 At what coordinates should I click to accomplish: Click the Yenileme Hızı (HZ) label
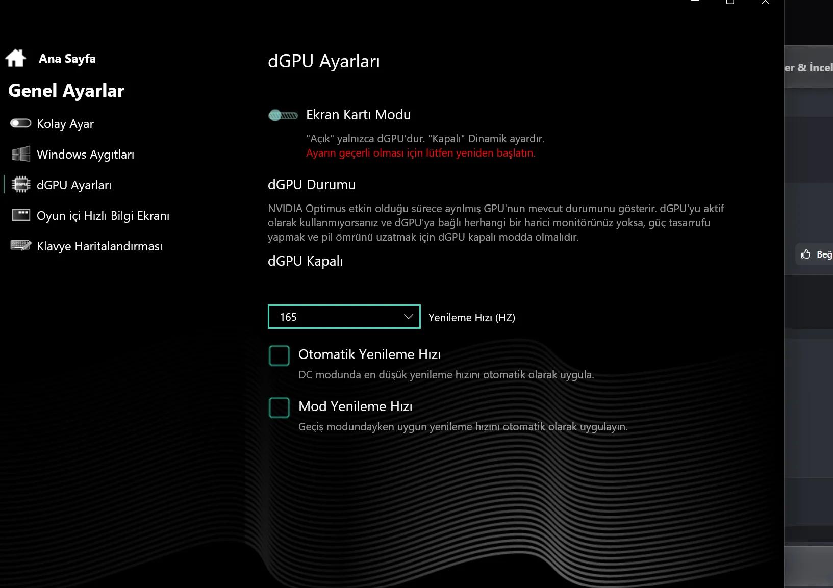[472, 318]
